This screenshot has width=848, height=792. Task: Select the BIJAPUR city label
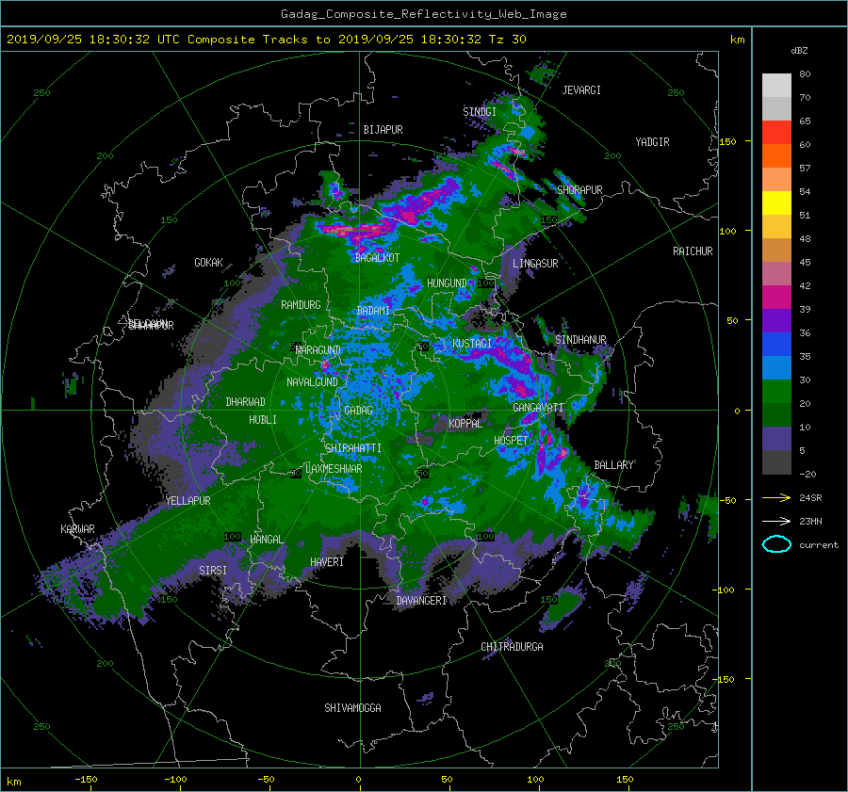click(383, 130)
